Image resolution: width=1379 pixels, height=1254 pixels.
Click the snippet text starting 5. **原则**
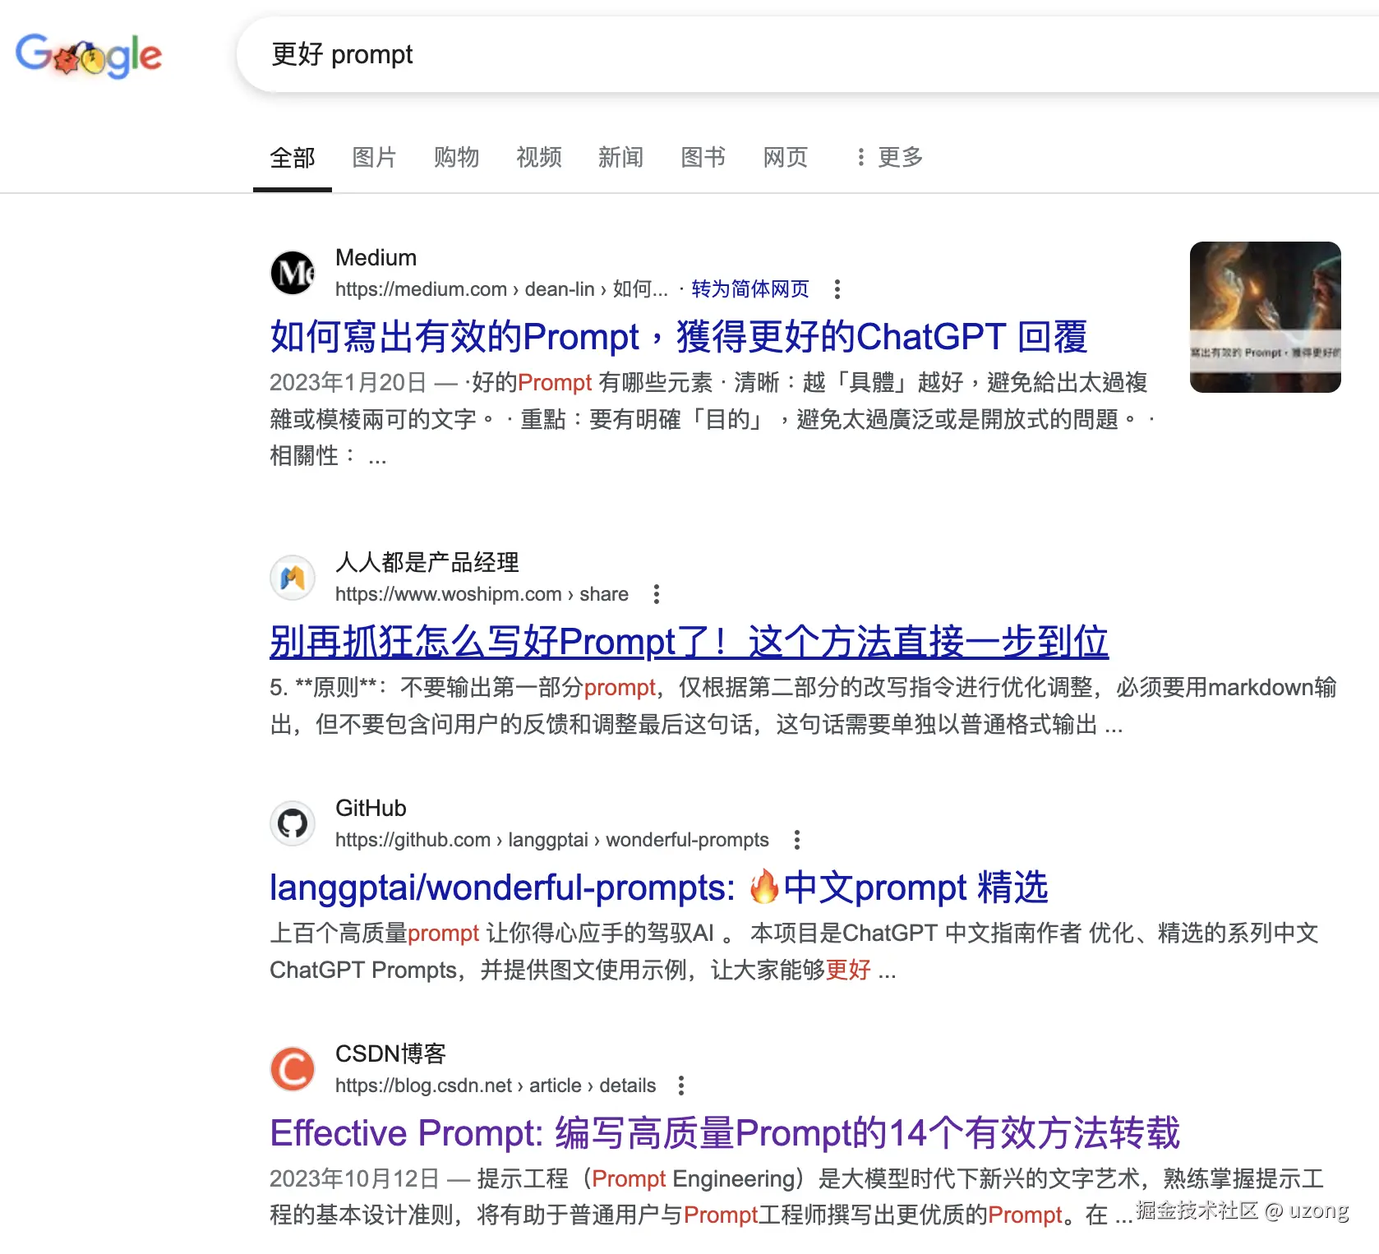(803, 706)
